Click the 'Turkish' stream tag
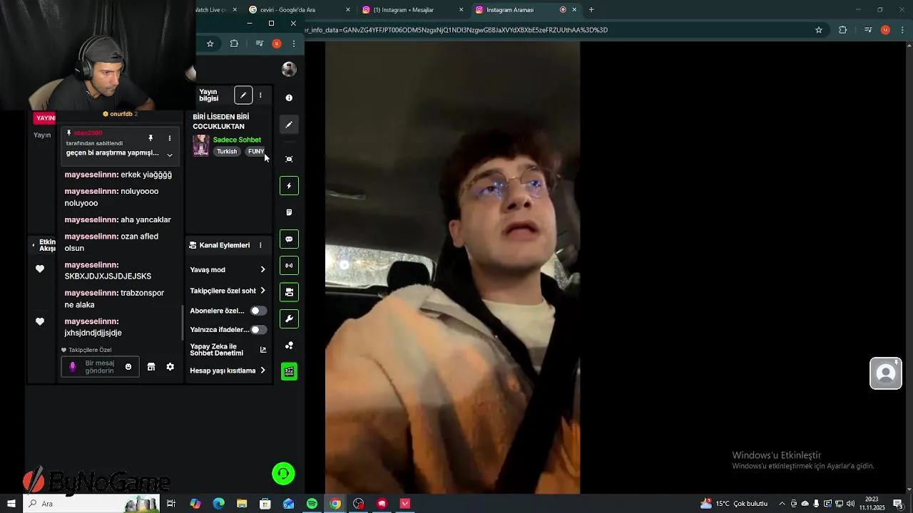 (x=227, y=152)
